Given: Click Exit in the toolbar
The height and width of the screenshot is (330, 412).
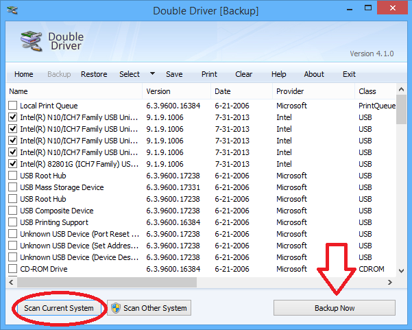Looking at the screenshot, I should click(x=349, y=74).
